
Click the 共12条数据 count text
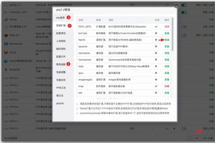click(x=11, y=138)
